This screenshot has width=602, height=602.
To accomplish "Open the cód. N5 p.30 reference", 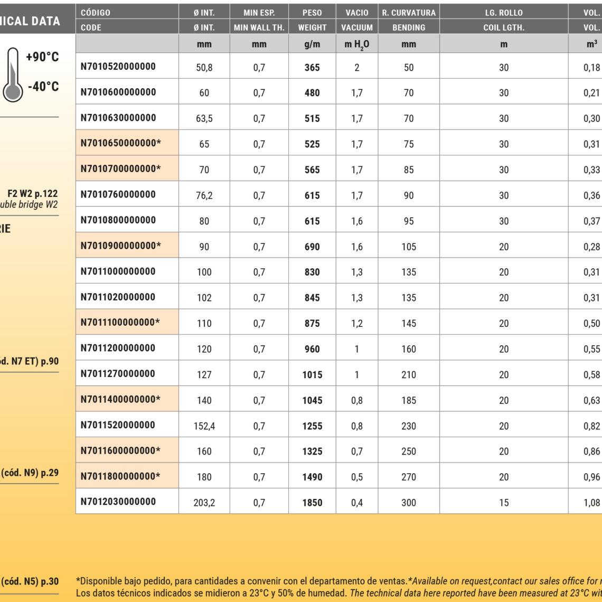I will [30, 581].
